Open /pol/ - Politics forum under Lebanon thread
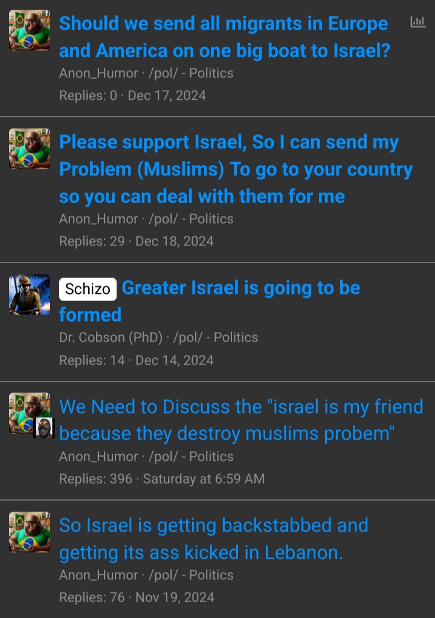Screen dimensions: 435x618 (191, 575)
